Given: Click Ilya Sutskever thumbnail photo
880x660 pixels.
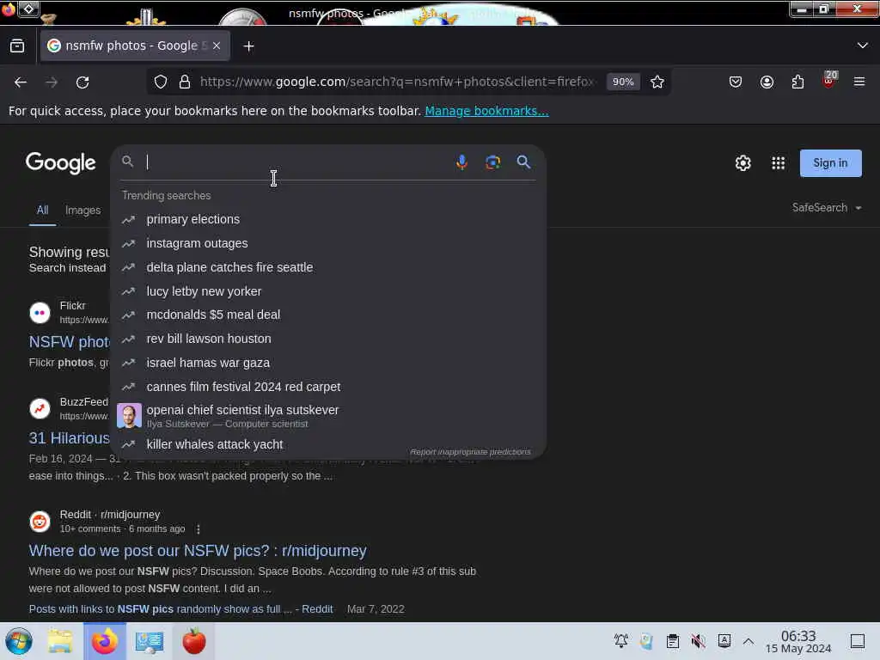Looking at the screenshot, I should pos(129,416).
